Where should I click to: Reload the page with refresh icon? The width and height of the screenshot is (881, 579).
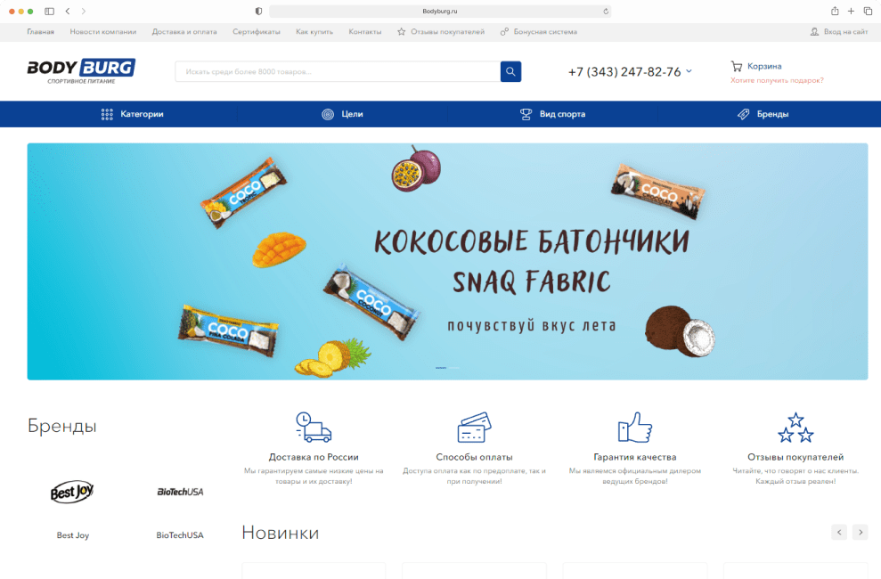point(606,12)
